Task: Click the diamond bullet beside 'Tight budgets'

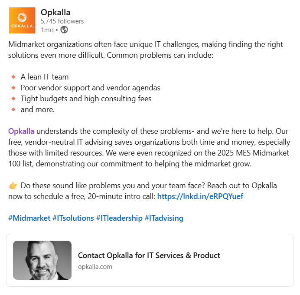Action: [13, 99]
